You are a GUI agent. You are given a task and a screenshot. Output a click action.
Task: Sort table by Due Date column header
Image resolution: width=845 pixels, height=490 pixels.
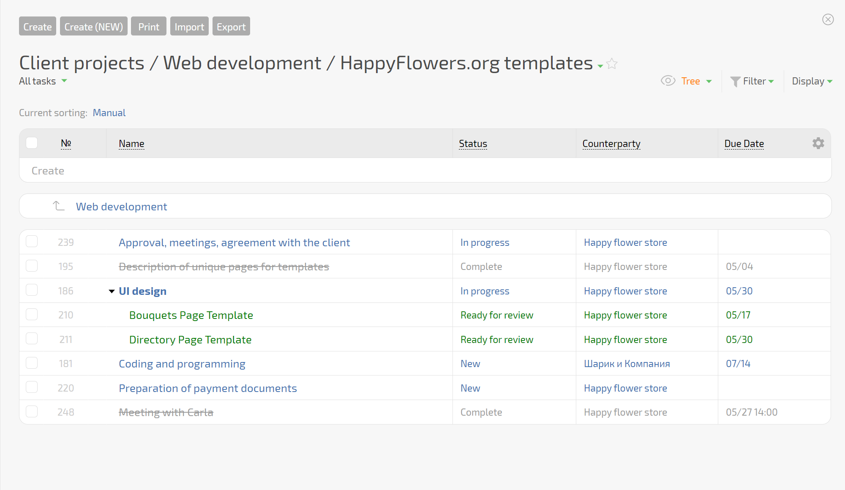pyautogui.click(x=744, y=144)
